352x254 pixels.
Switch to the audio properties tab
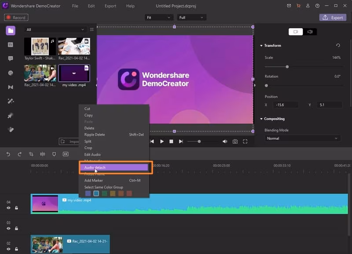(310, 32)
